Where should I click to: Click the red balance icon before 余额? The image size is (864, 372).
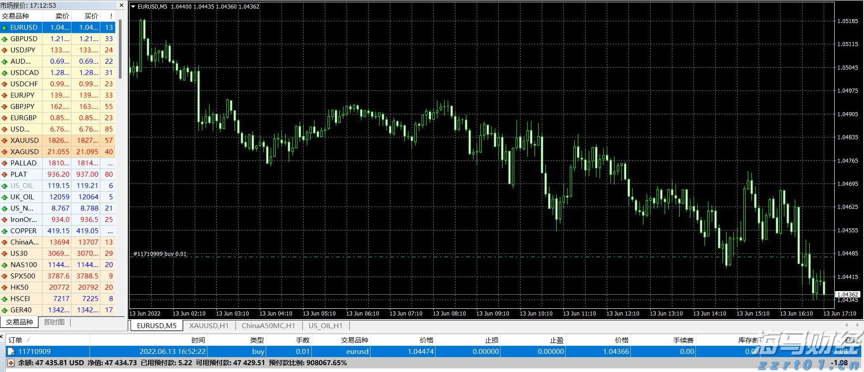[11, 363]
